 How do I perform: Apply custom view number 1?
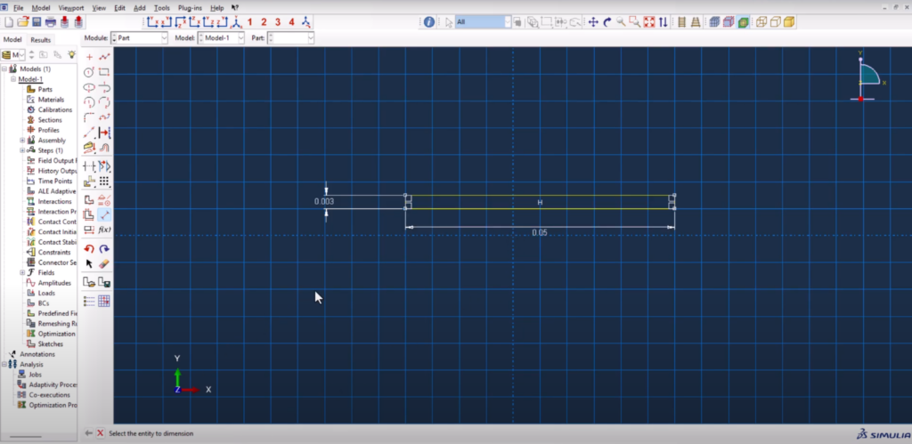[250, 22]
